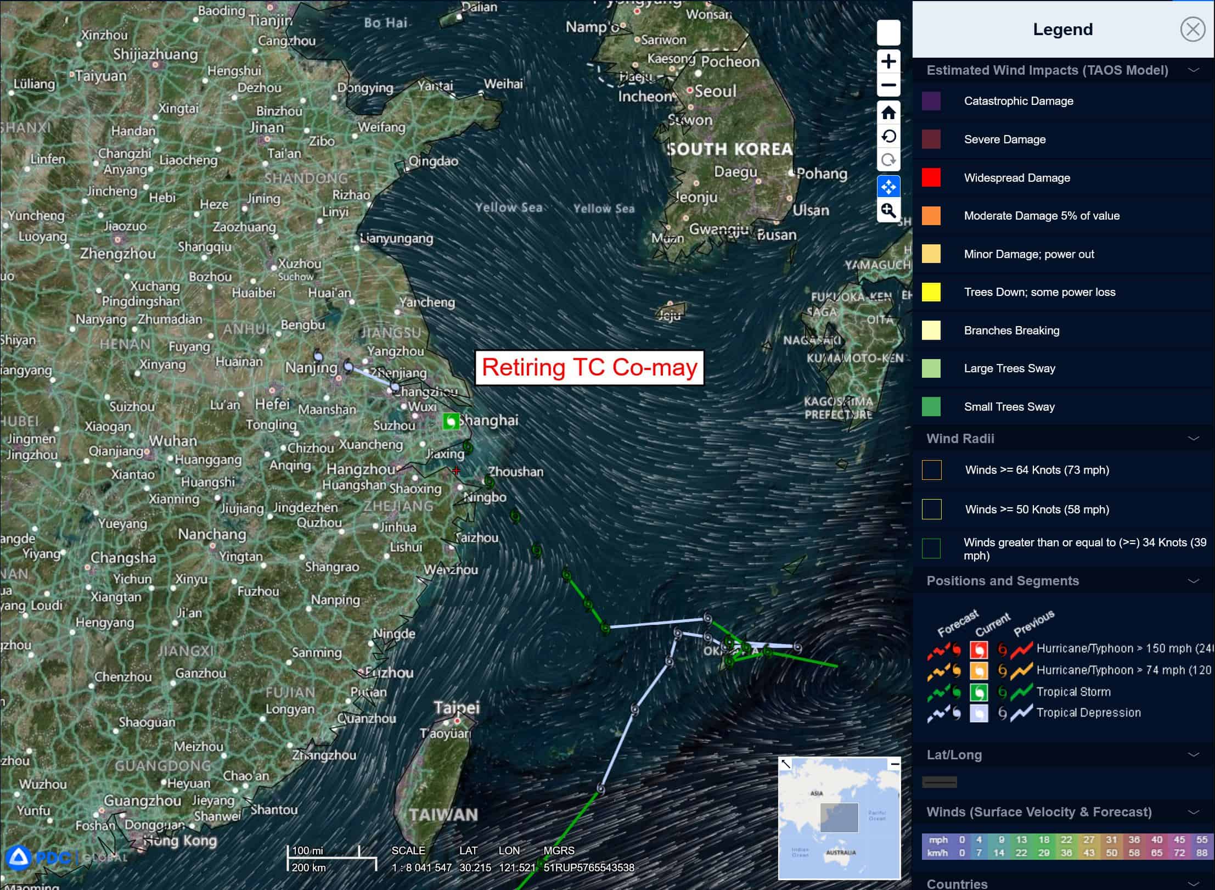Click the overview map viewport rectangle
The width and height of the screenshot is (1215, 890).
pos(839,818)
